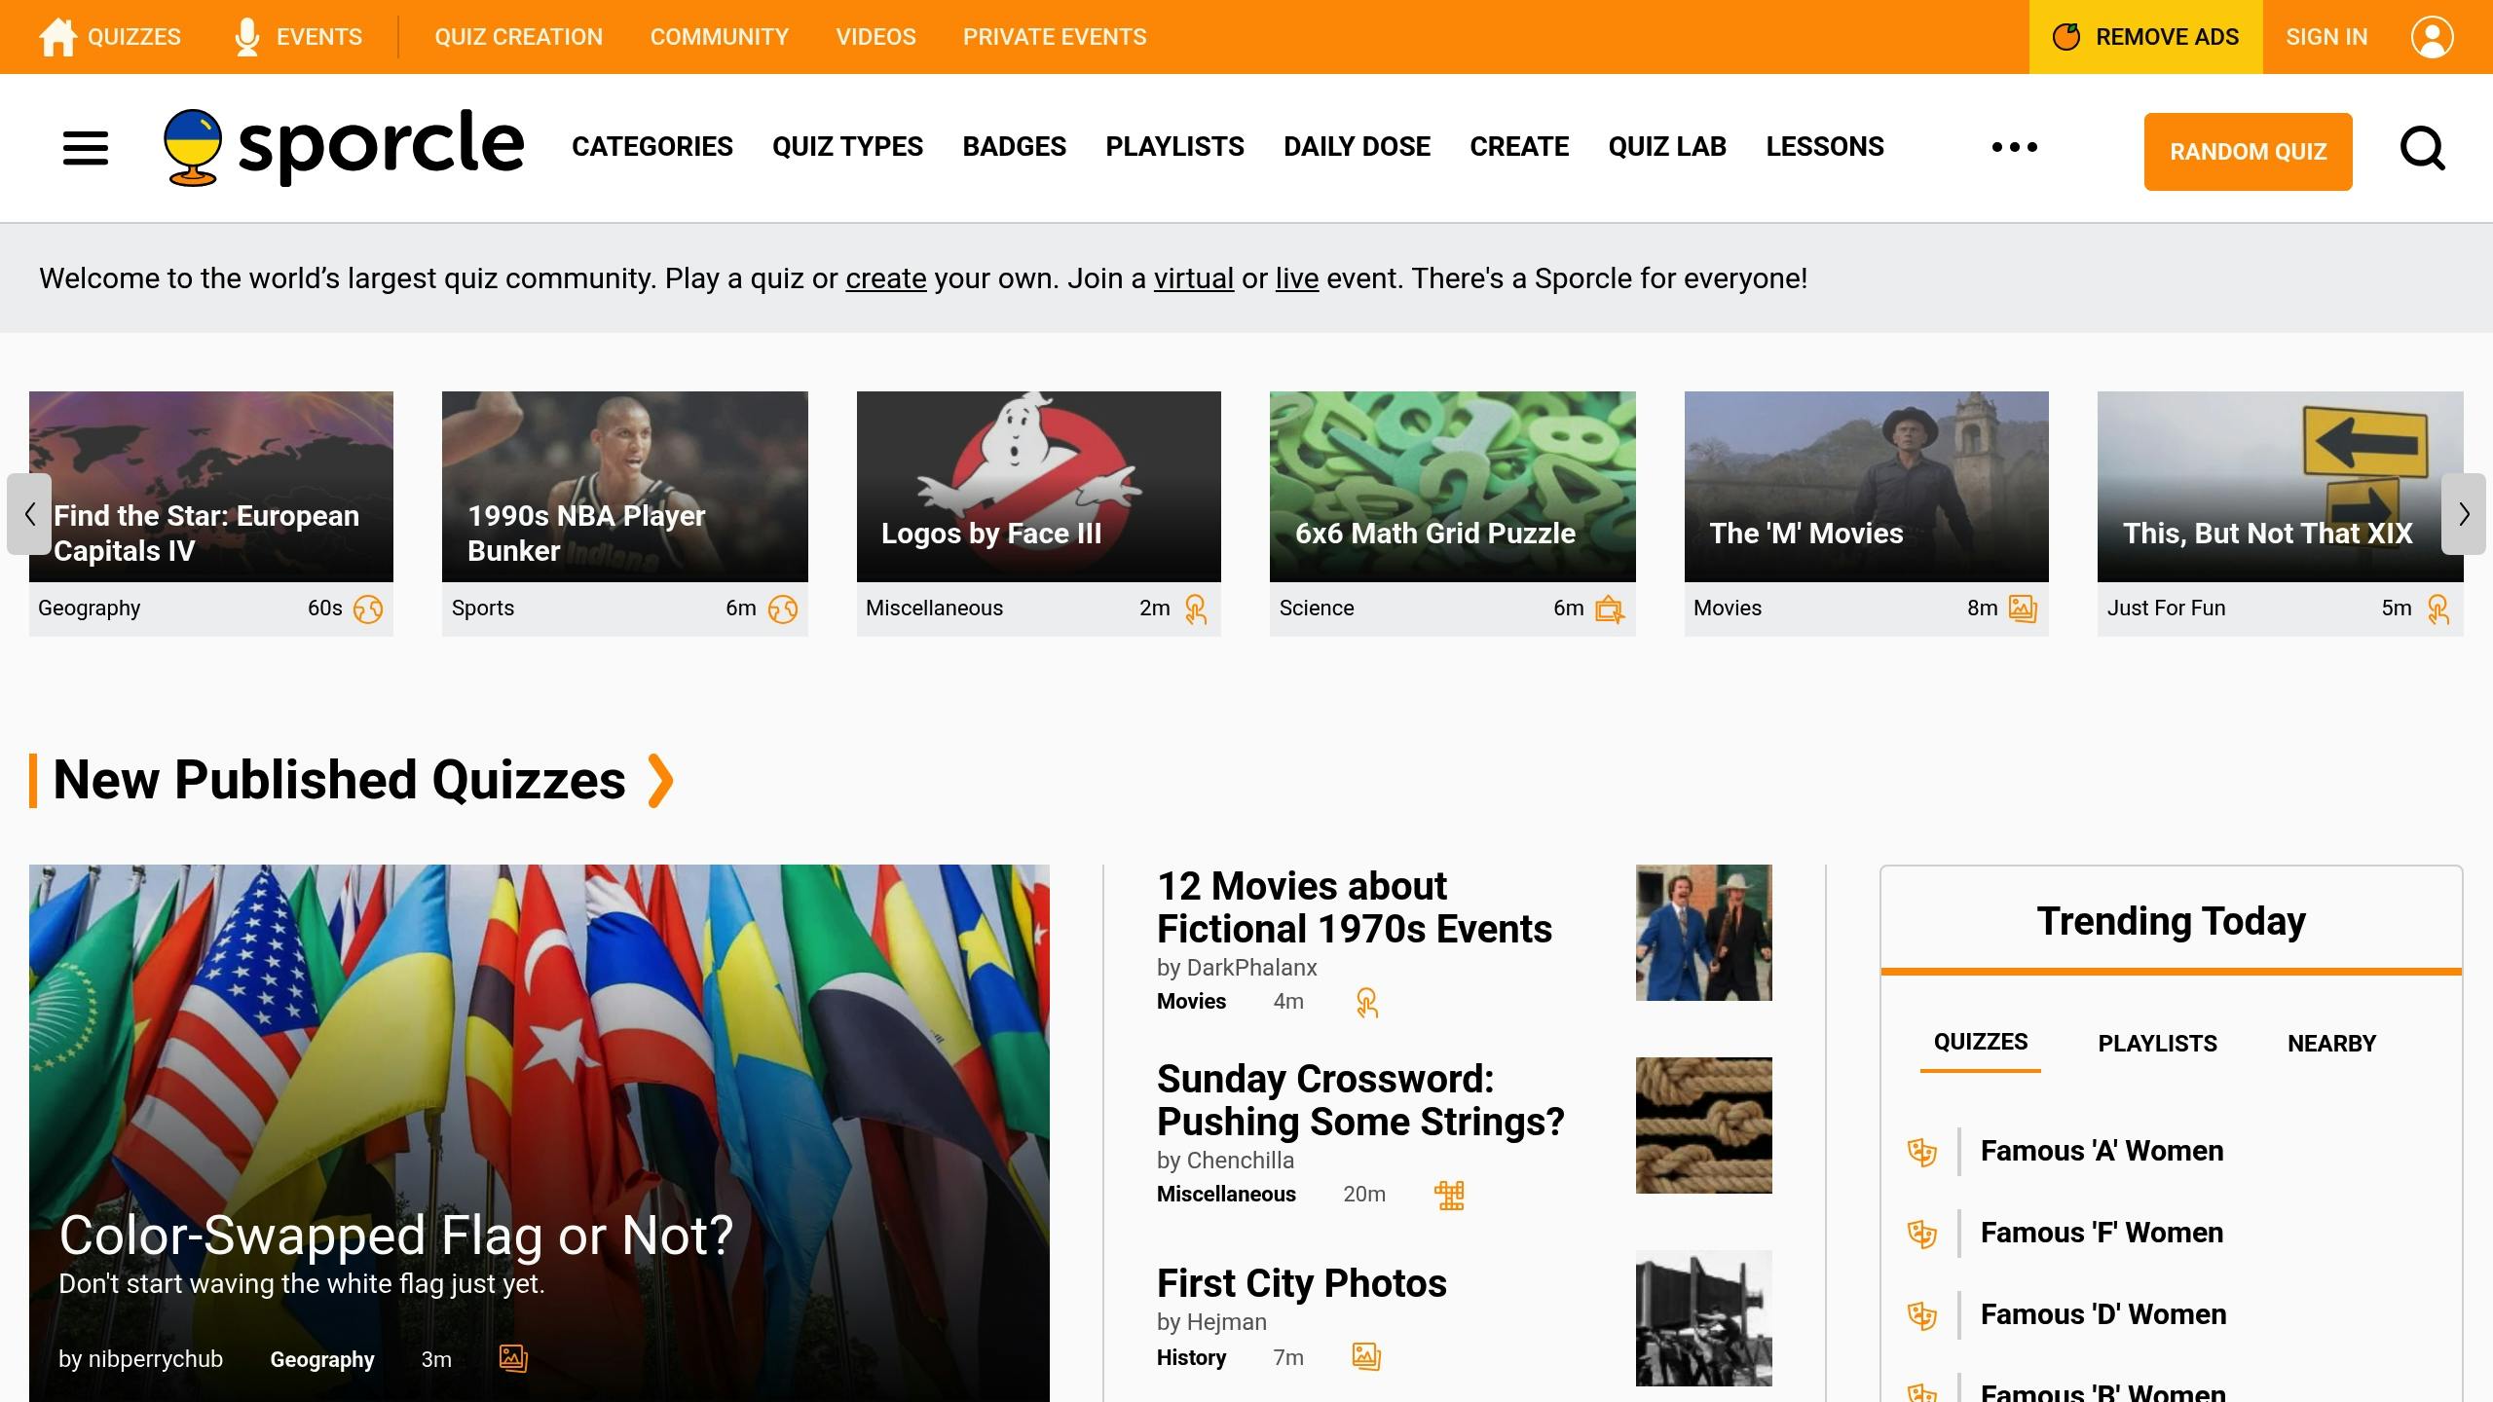Open the hamburger menu icon
Image resolution: width=2493 pixels, height=1402 pixels.
[86, 149]
